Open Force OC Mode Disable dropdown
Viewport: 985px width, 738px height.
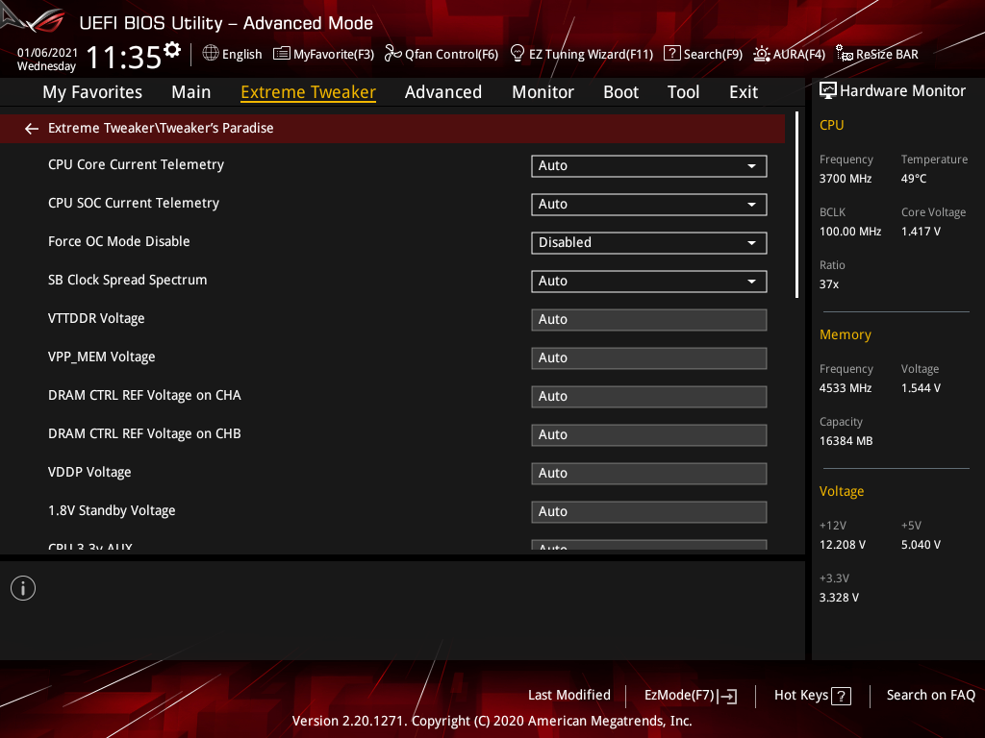tap(649, 243)
